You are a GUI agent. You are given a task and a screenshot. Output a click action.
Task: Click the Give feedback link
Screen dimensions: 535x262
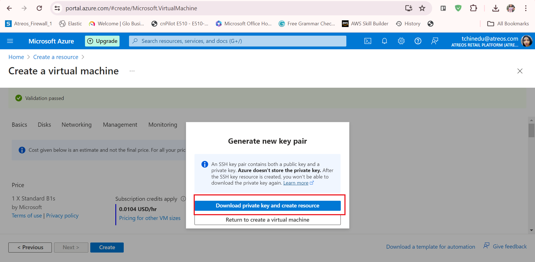[505, 246]
